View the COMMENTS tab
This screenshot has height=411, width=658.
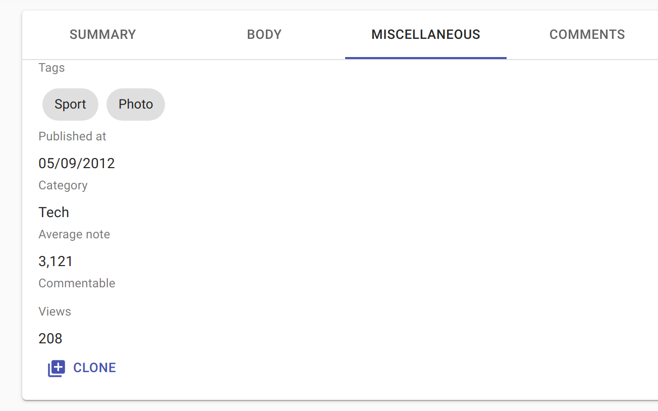tap(587, 34)
